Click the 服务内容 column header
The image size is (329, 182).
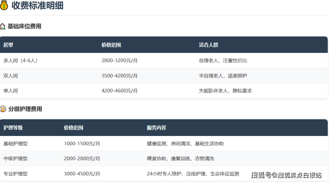[x=156, y=128]
